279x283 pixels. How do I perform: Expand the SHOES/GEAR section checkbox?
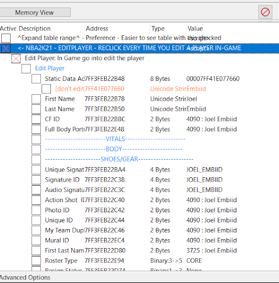pyautogui.click(x=36, y=160)
